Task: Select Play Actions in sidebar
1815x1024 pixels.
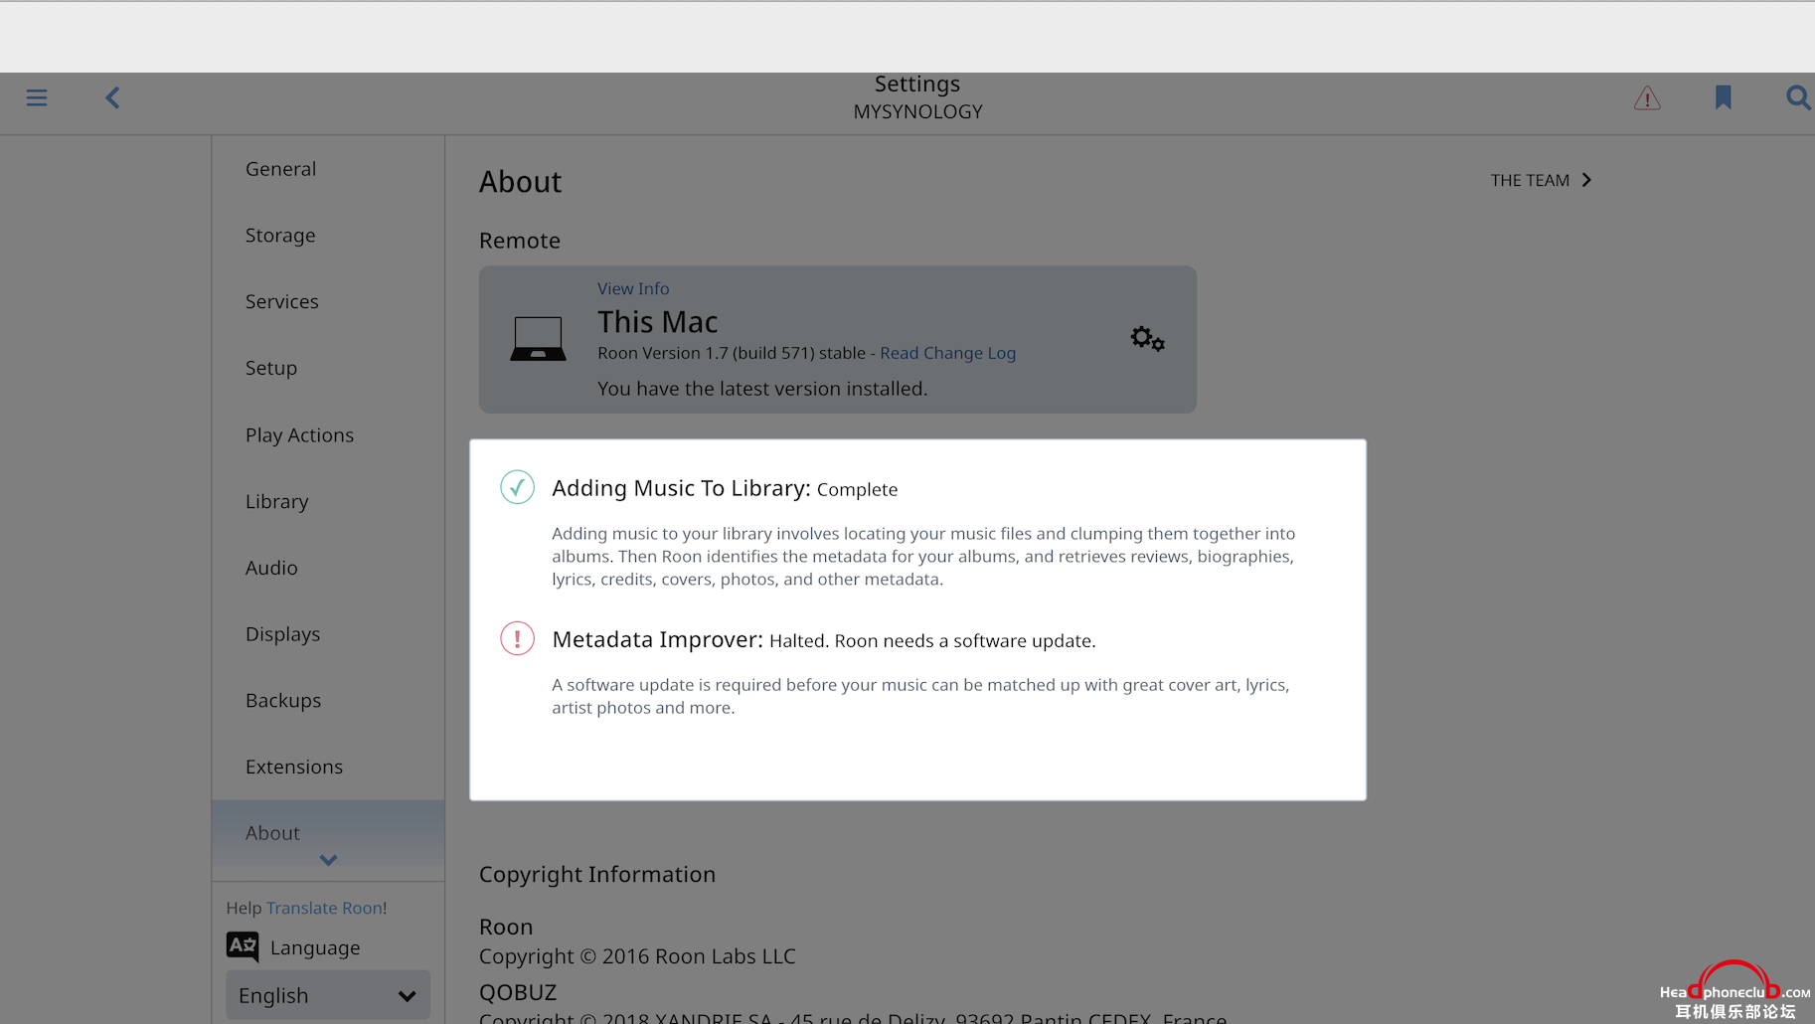Action: pos(328,435)
